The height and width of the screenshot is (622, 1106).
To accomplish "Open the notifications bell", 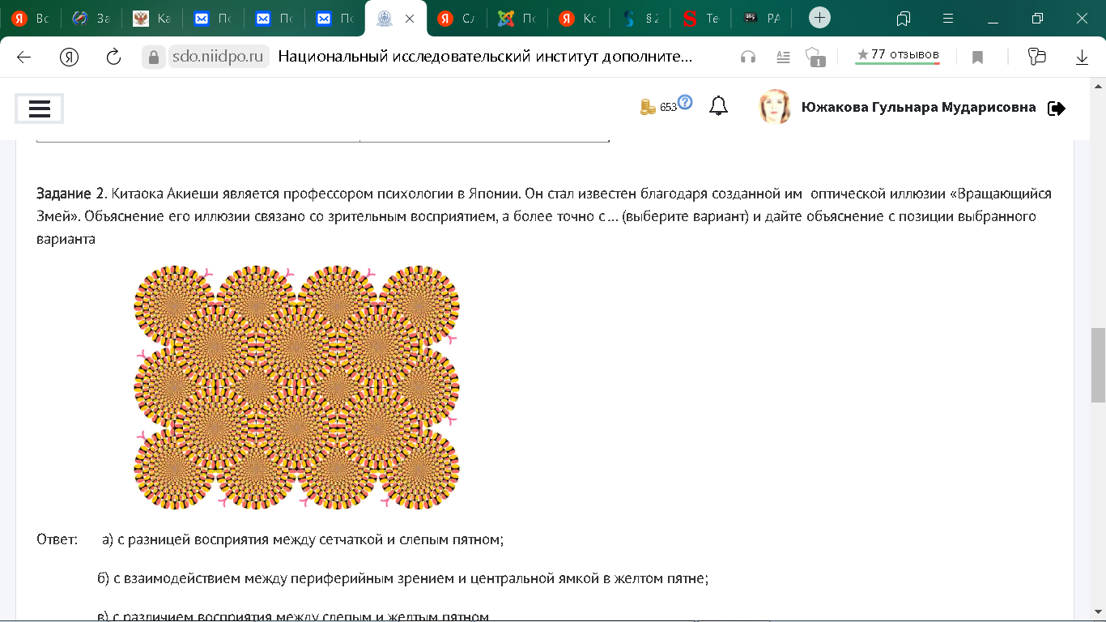I will [x=718, y=107].
